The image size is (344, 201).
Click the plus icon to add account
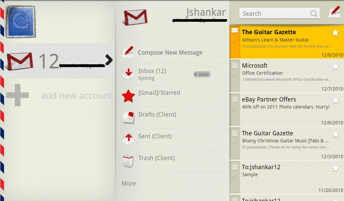tap(17, 95)
